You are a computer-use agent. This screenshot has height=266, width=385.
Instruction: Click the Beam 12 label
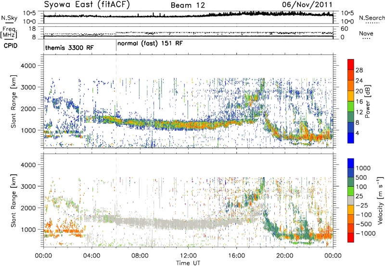point(188,5)
